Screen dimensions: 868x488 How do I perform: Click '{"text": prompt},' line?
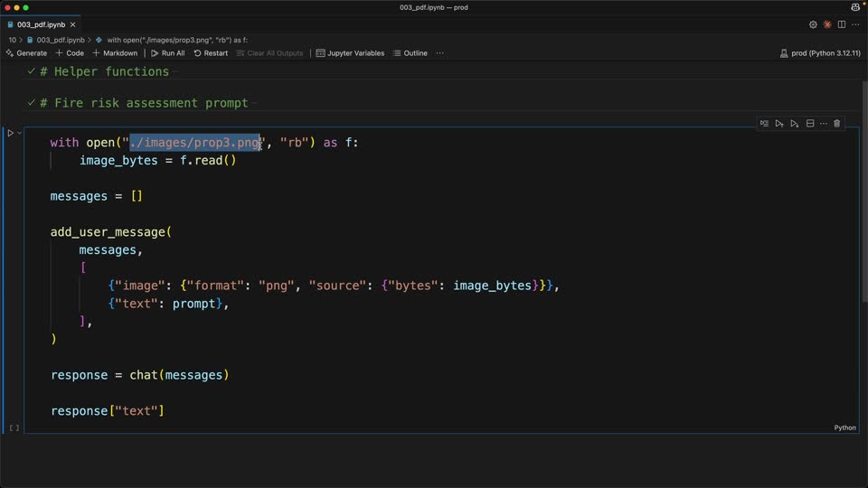point(169,304)
